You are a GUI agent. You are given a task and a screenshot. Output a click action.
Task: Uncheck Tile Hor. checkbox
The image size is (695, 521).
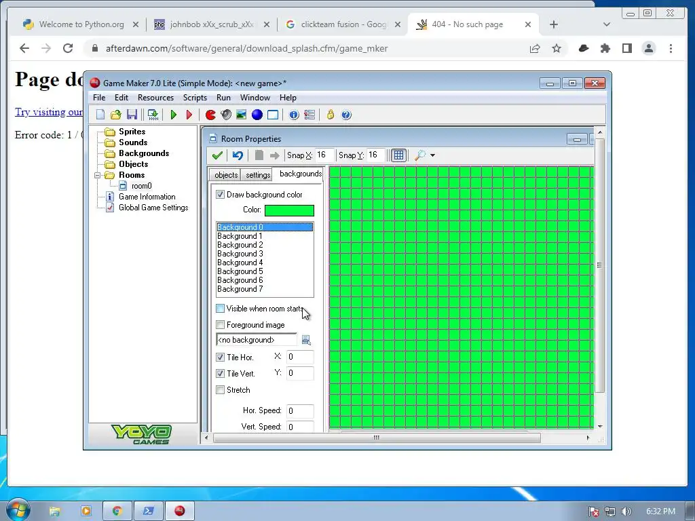pyautogui.click(x=221, y=357)
